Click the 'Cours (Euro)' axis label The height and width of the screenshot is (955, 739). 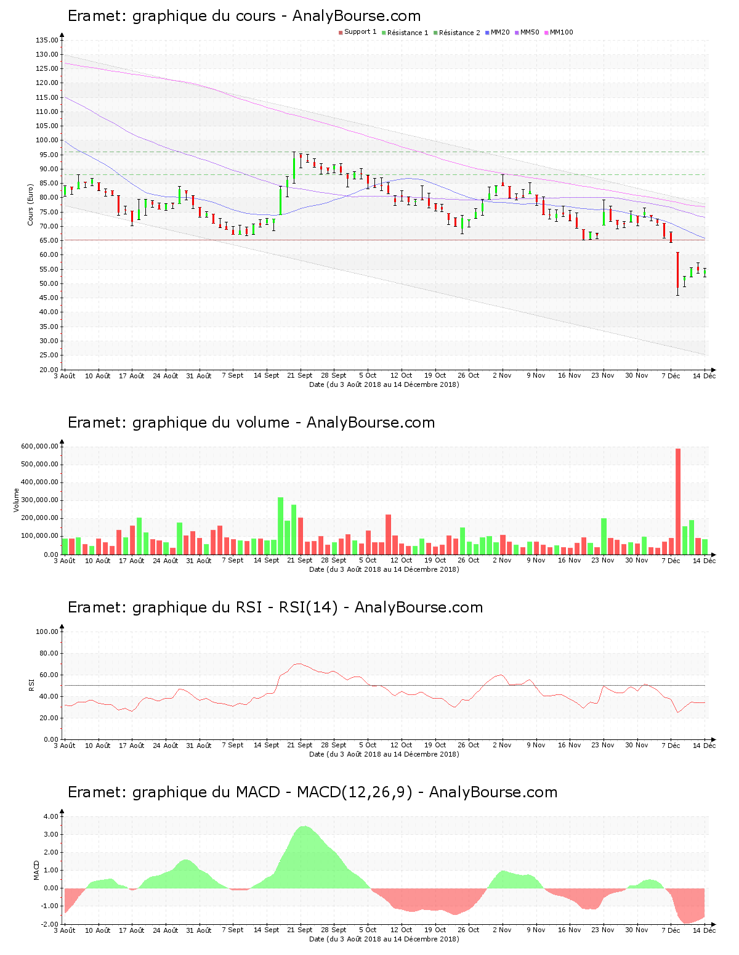tap(30, 205)
